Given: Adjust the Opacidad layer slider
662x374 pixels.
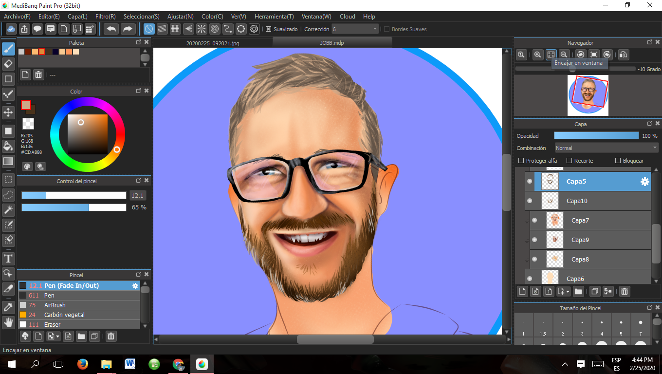Looking at the screenshot, I should 596,135.
